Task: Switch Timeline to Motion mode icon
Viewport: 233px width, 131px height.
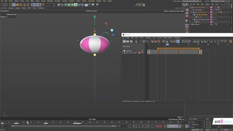Action: [131, 41]
